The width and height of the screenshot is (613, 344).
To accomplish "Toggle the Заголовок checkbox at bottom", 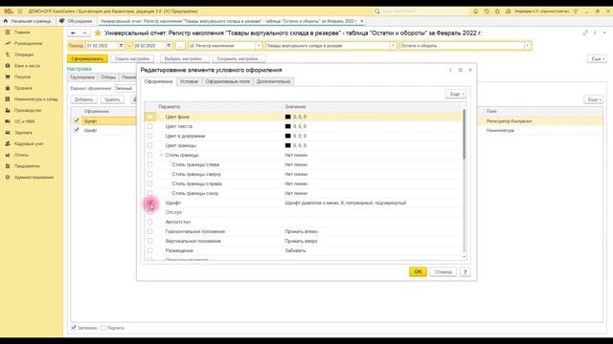I will tap(74, 328).
